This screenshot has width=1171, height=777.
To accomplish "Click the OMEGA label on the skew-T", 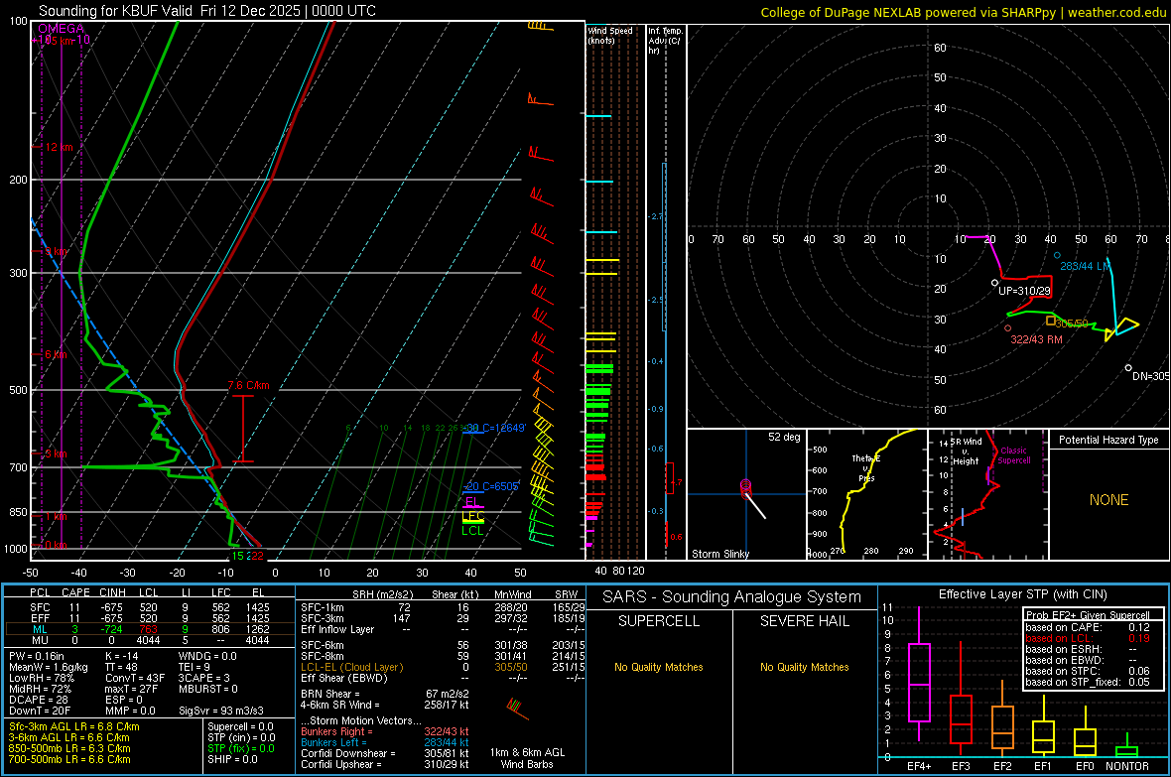I will tap(62, 29).
